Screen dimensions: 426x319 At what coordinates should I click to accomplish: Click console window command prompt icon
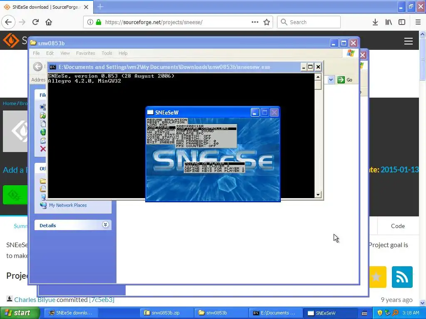click(53, 67)
